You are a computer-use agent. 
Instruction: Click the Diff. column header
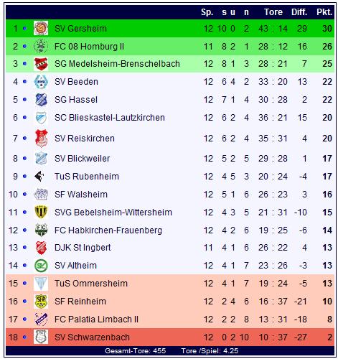[x=299, y=12]
